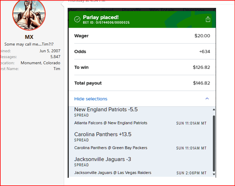This screenshot has height=186, width=235.
Task: Click the Total payout $146.82 amount
Action: (x=201, y=83)
